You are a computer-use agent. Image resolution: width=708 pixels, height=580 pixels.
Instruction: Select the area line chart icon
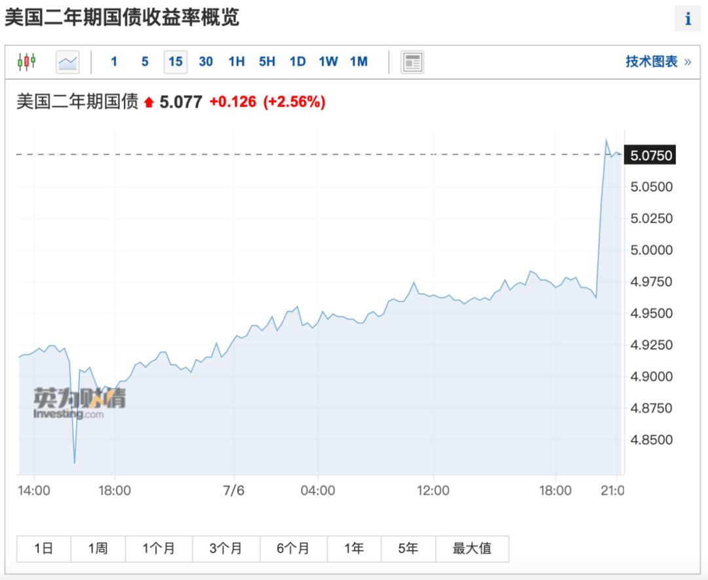(68, 62)
